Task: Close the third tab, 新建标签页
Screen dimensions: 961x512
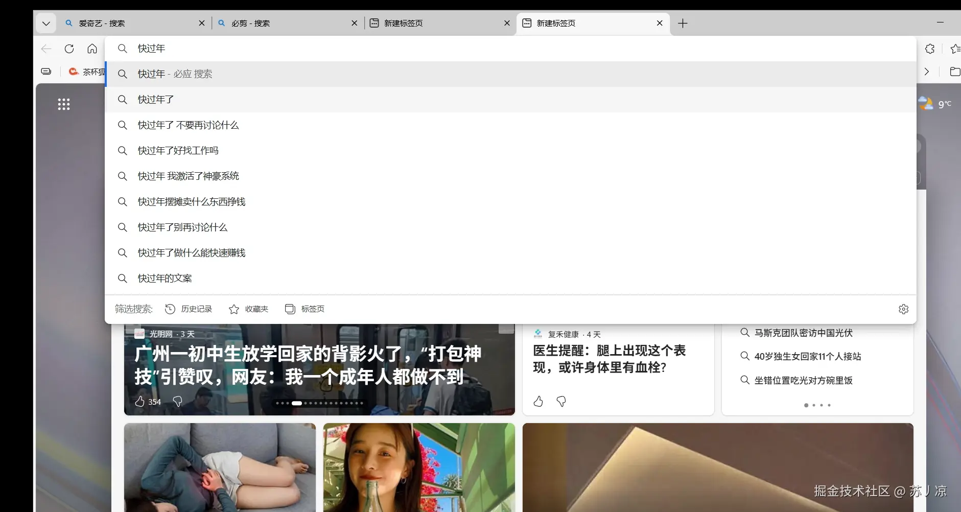Action: pos(507,24)
